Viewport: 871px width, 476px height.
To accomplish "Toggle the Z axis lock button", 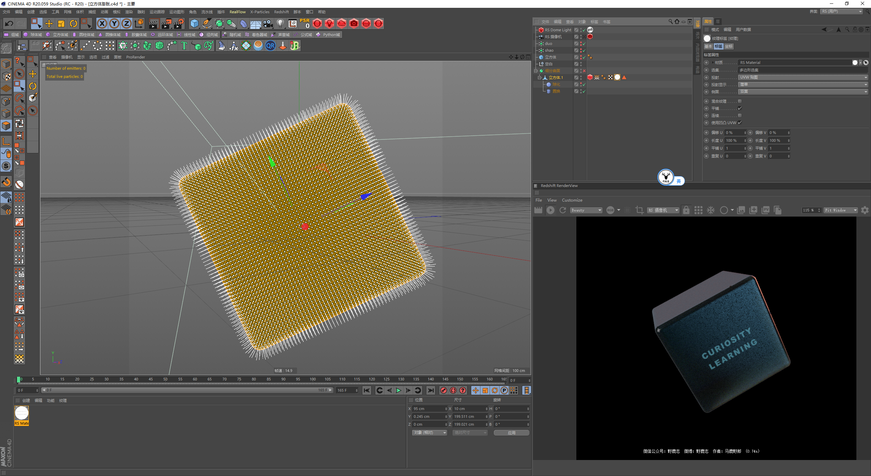I will pyautogui.click(x=127, y=23).
